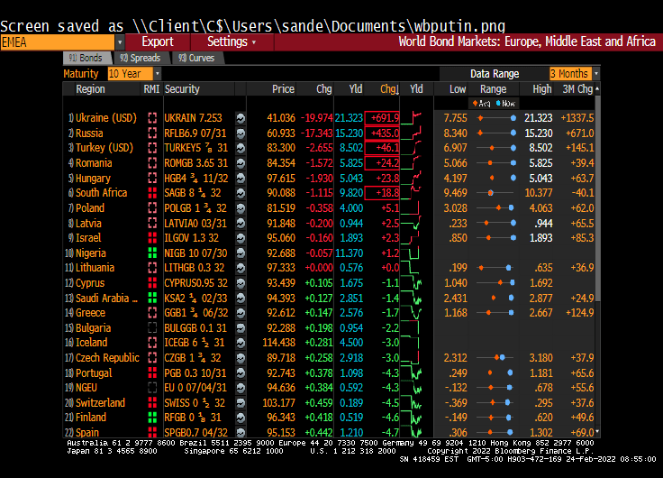Click the RMI indicator icon for Israel
The image size is (663, 478).
152,238
